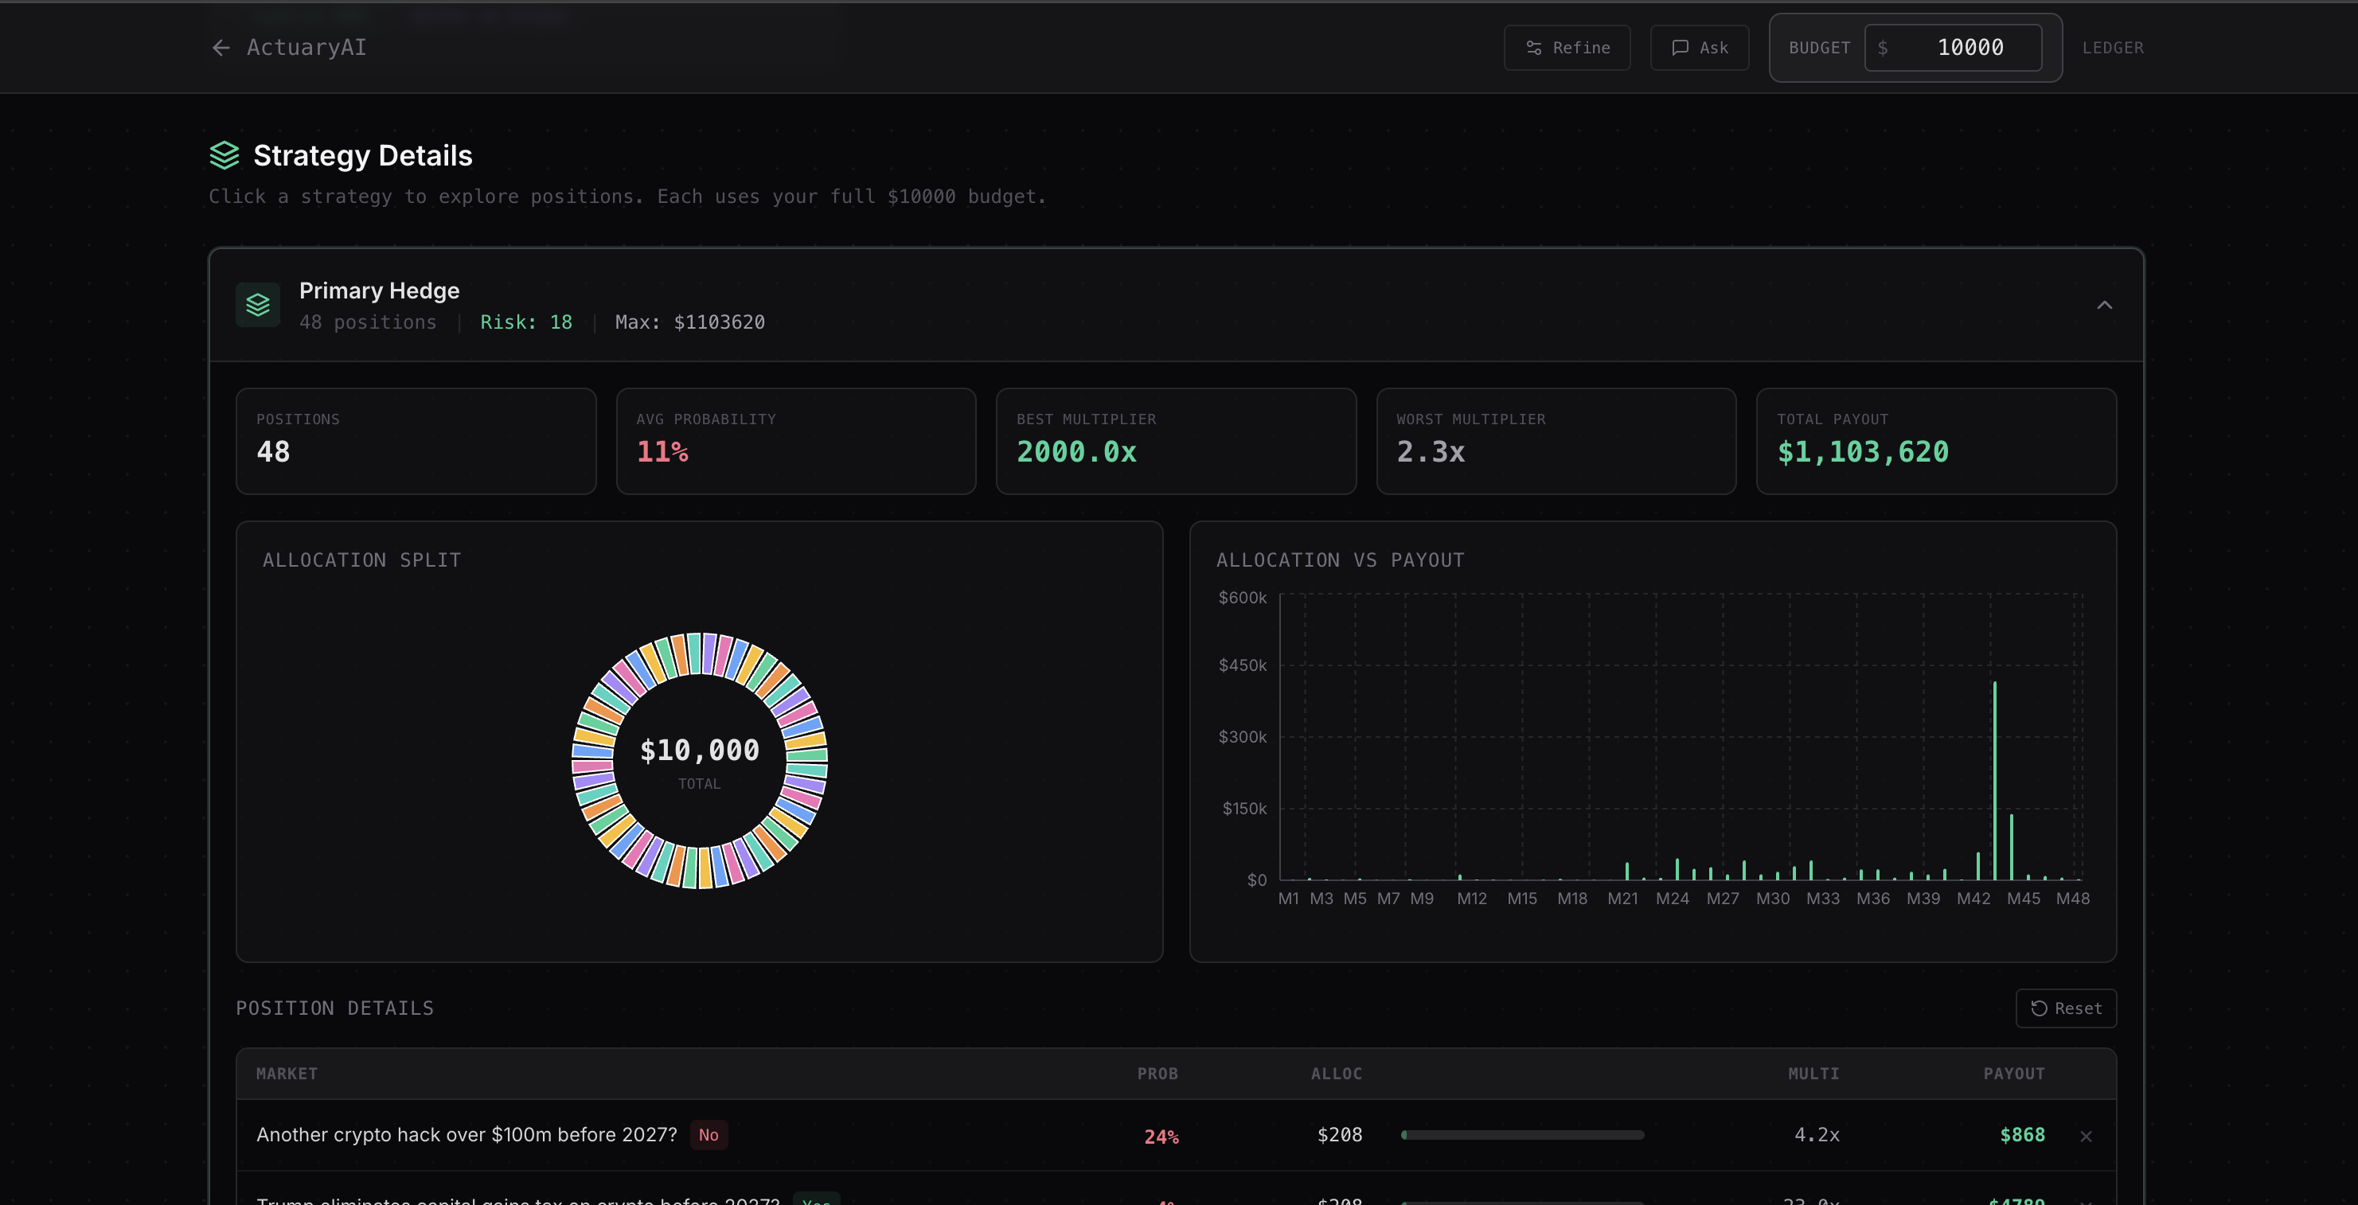2358x1205 pixels.
Task: Click the back arrow beside ActuaryAI
Action: [x=221, y=48]
